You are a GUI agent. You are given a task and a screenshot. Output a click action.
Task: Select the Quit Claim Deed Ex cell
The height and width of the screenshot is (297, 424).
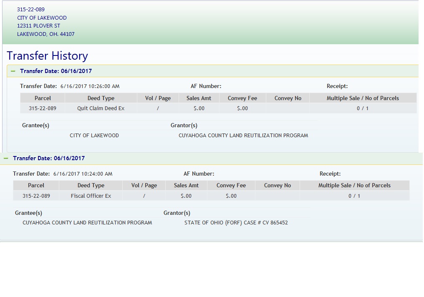click(101, 108)
